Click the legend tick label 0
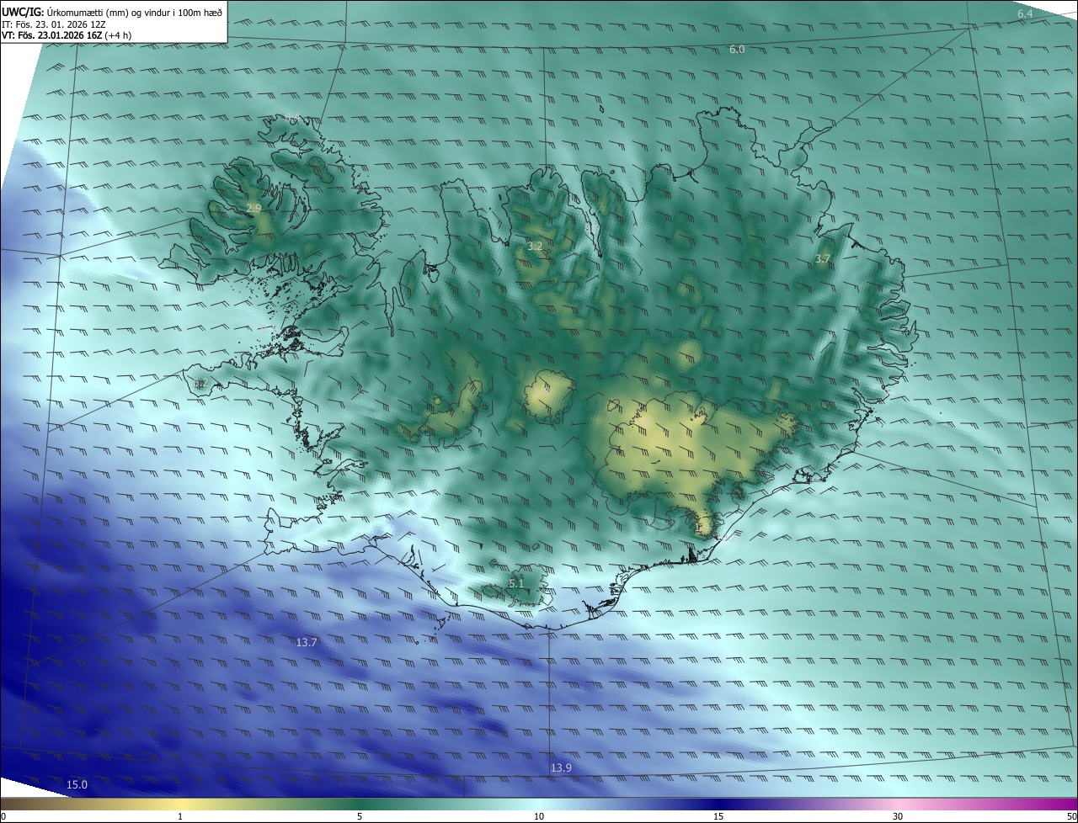The height and width of the screenshot is (823, 1078). (x=3, y=816)
